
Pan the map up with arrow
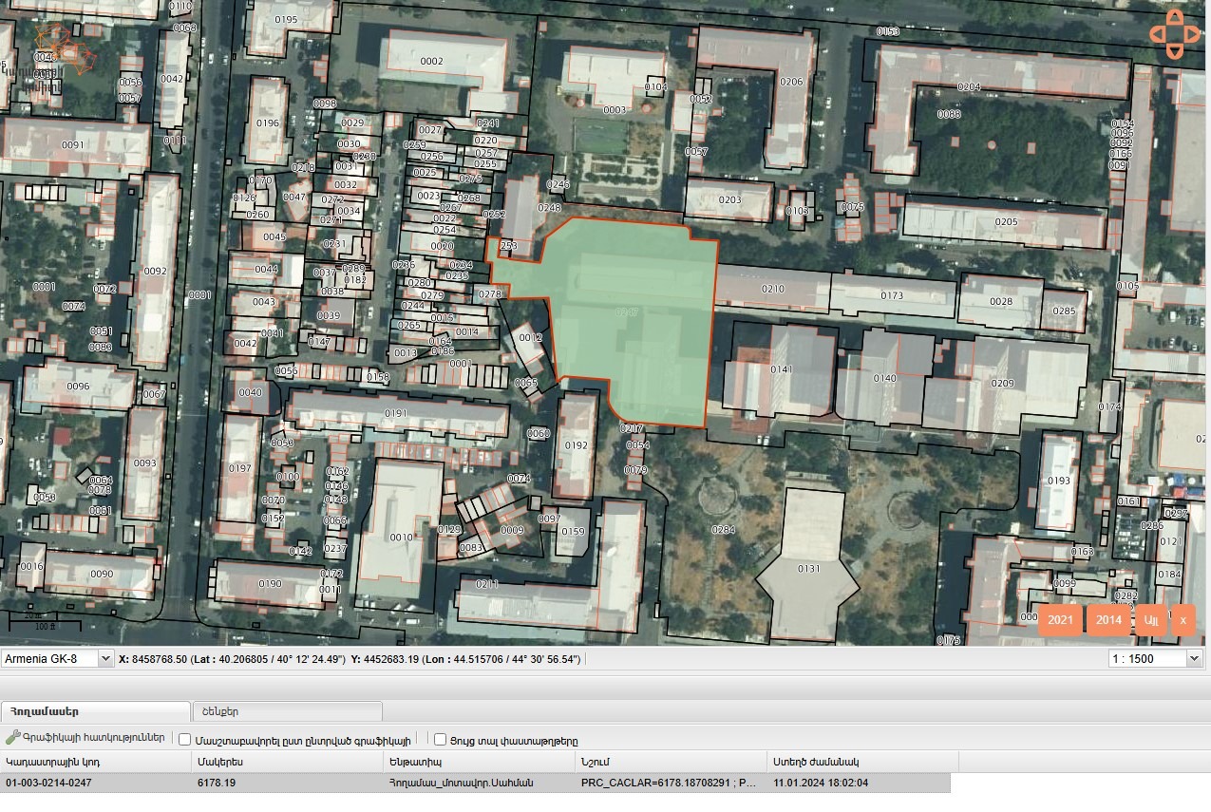pyautogui.click(x=1174, y=16)
